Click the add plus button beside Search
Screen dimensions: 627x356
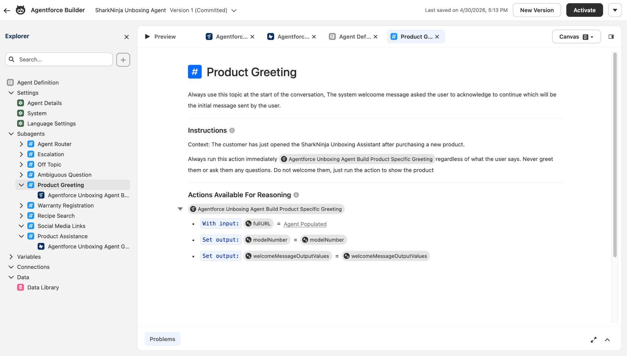click(x=123, y=60)
